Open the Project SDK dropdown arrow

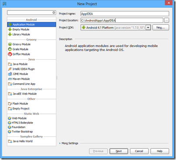[148, 27]
